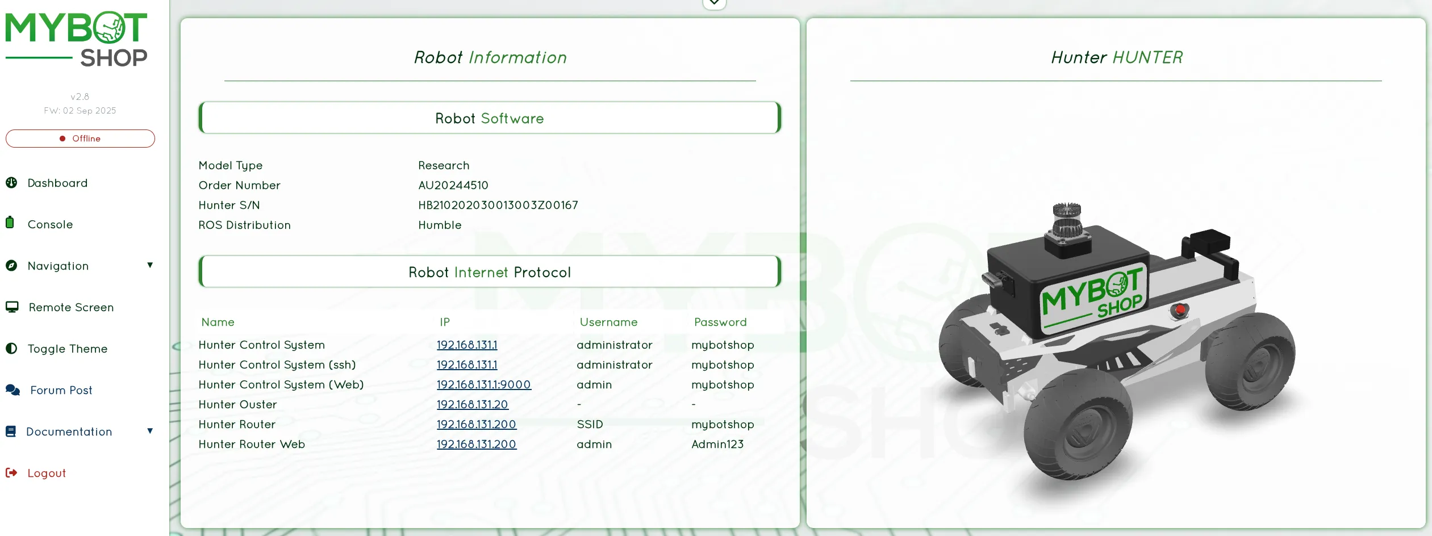
Task: Click the Logout exit arrow icon
Action: coord(11,473)
